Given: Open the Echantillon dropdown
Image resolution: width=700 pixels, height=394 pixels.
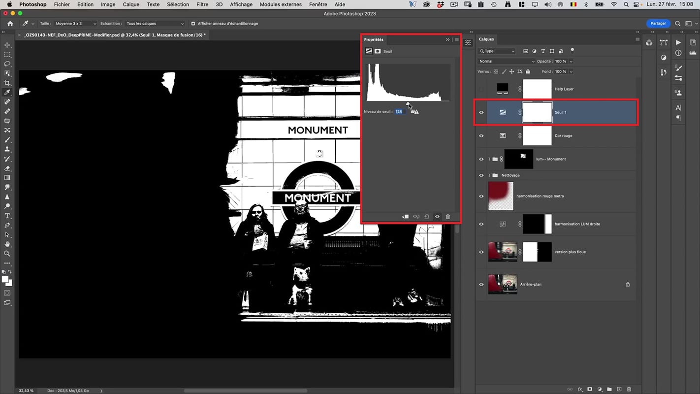Looking at the screenshot, I should click(155, 23).
